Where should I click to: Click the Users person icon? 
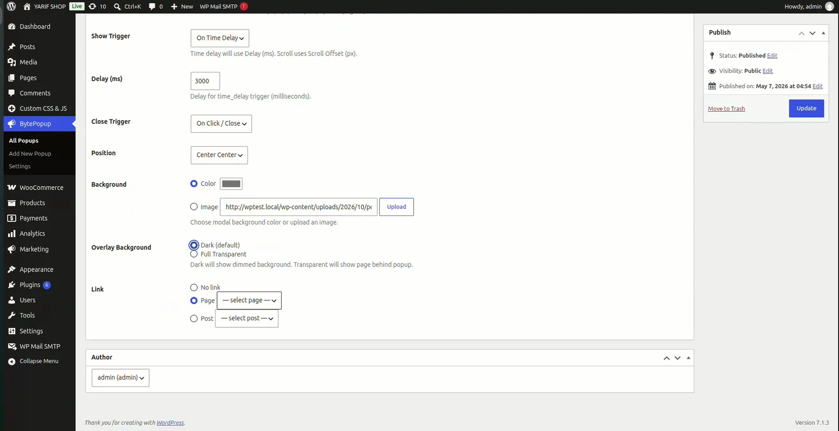(12, 300)
